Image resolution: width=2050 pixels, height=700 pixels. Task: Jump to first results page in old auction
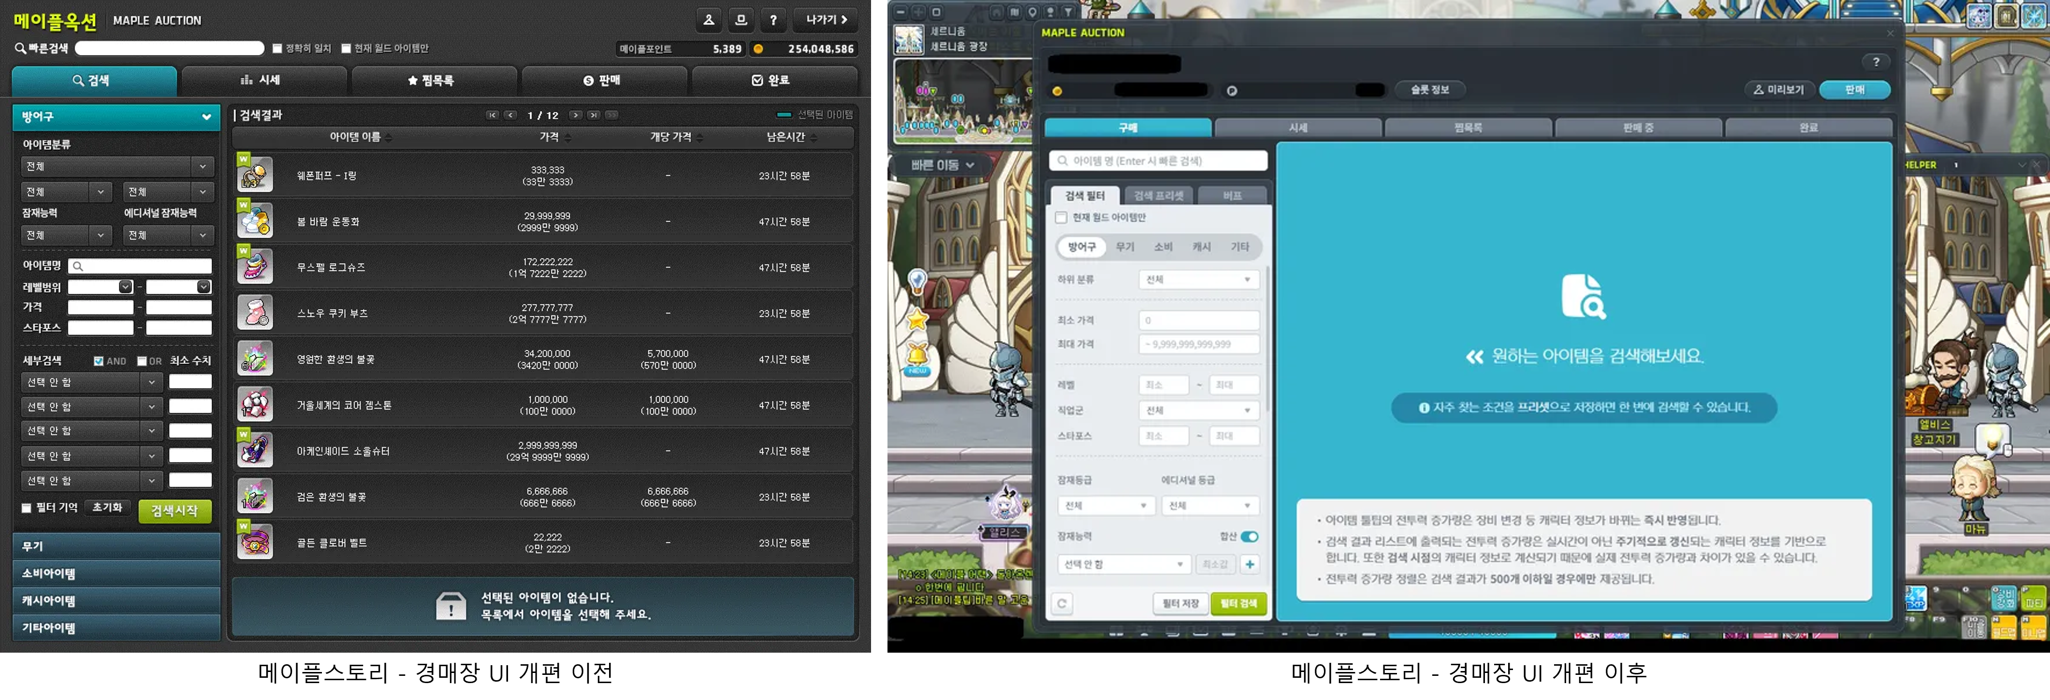tap(493, 115)
